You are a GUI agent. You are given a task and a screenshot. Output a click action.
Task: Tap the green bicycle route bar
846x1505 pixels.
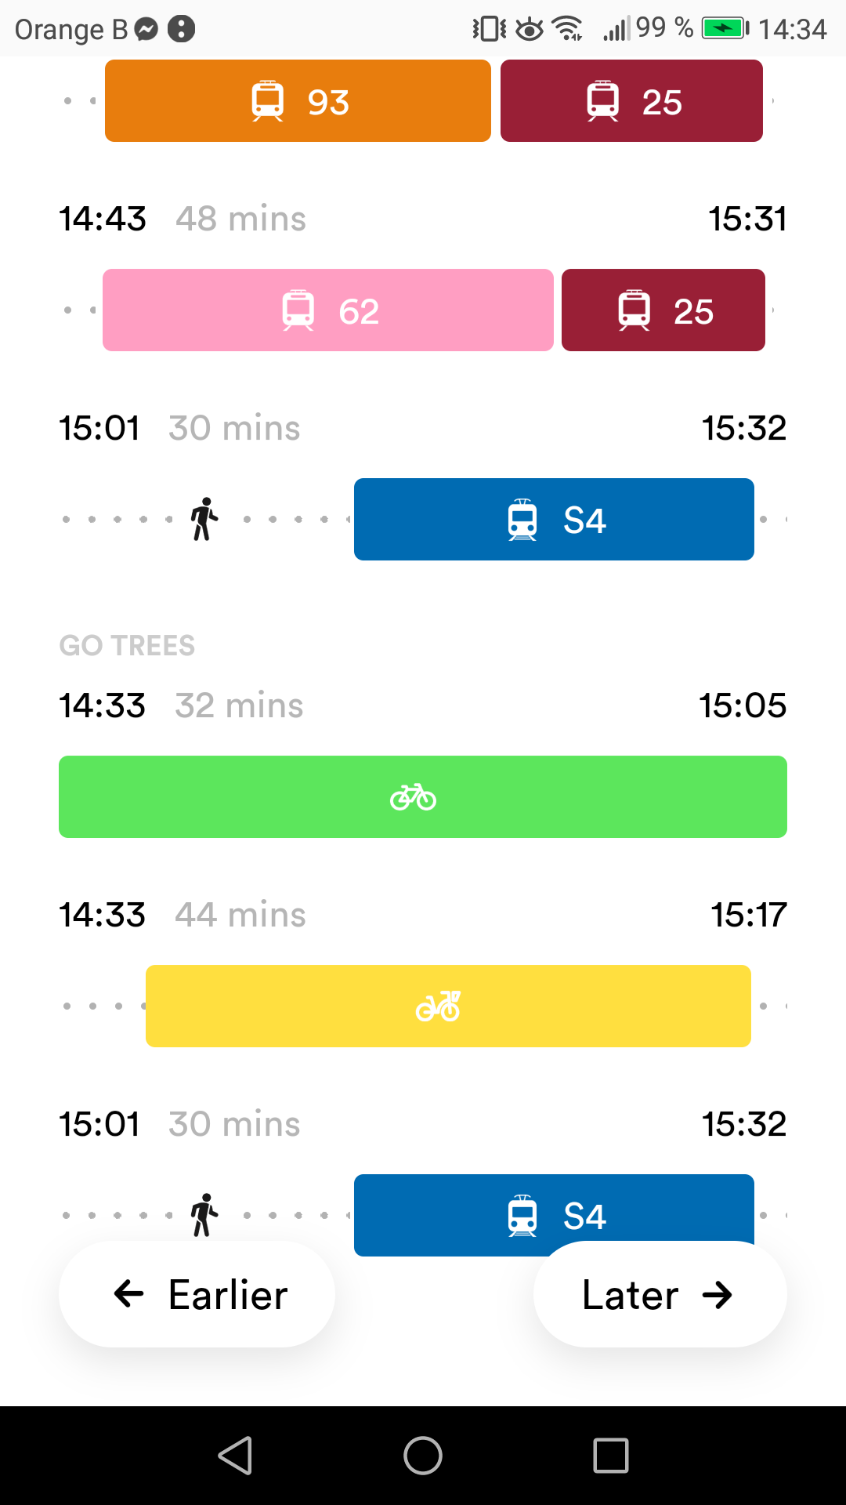423,797
